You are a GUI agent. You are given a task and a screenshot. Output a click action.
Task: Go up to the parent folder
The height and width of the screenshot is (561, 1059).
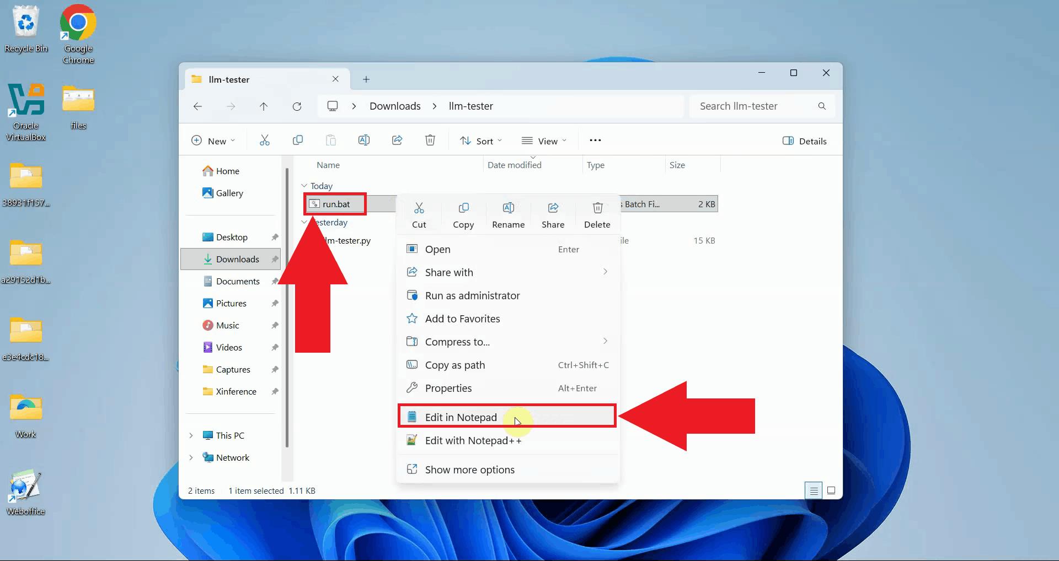point(264,106)
